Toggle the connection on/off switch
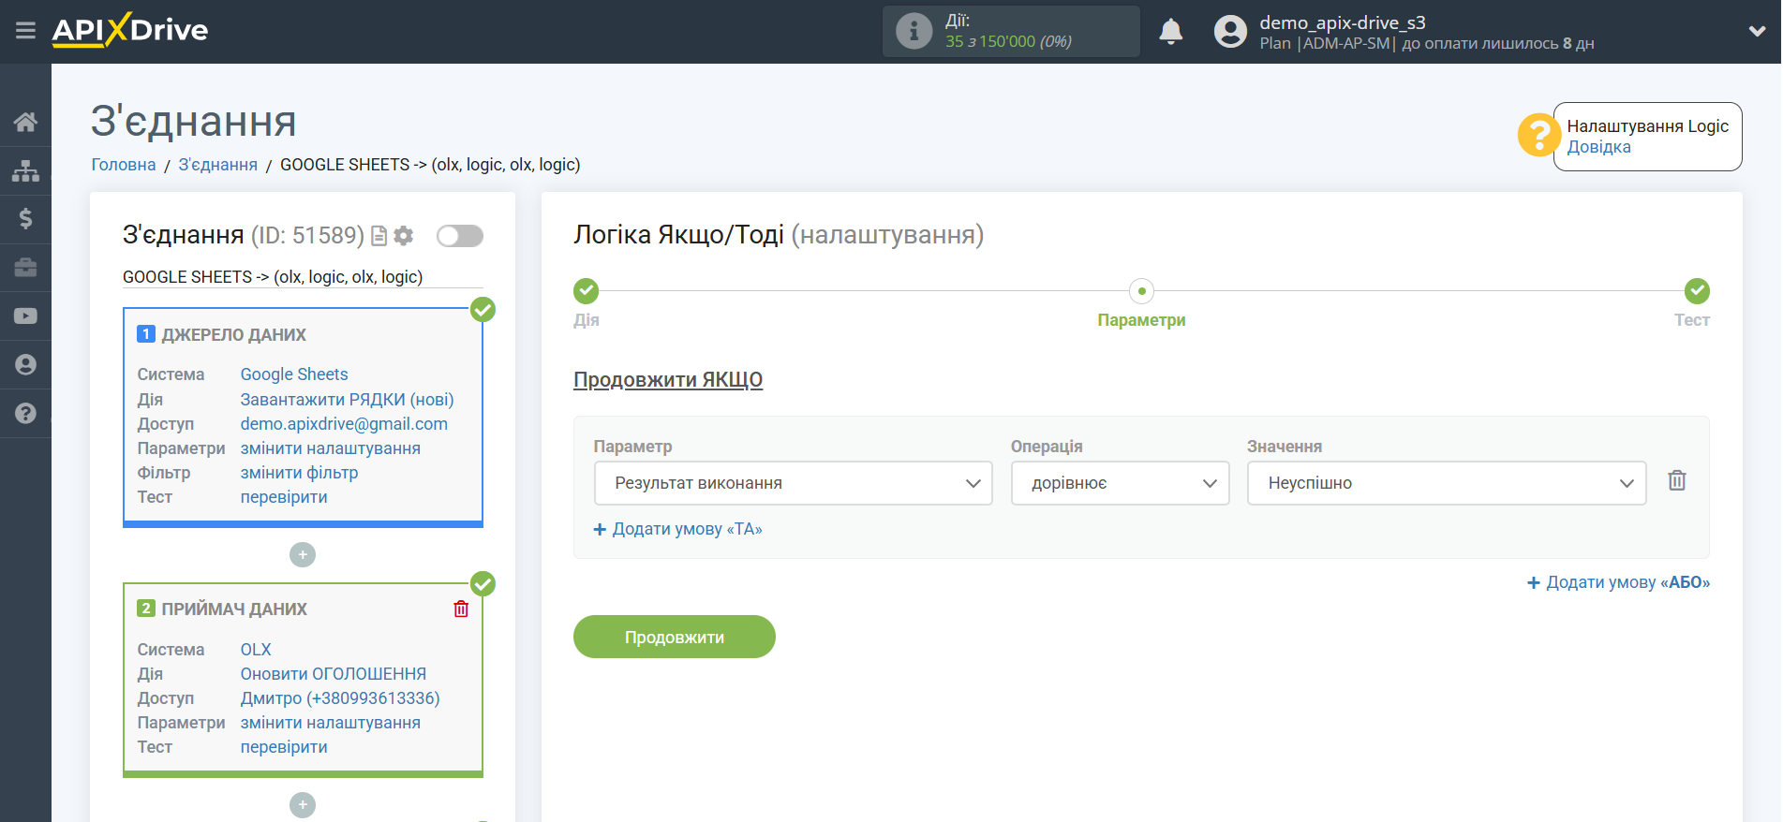Viewport: 1783px width, 822px height. tap(460, 236)
